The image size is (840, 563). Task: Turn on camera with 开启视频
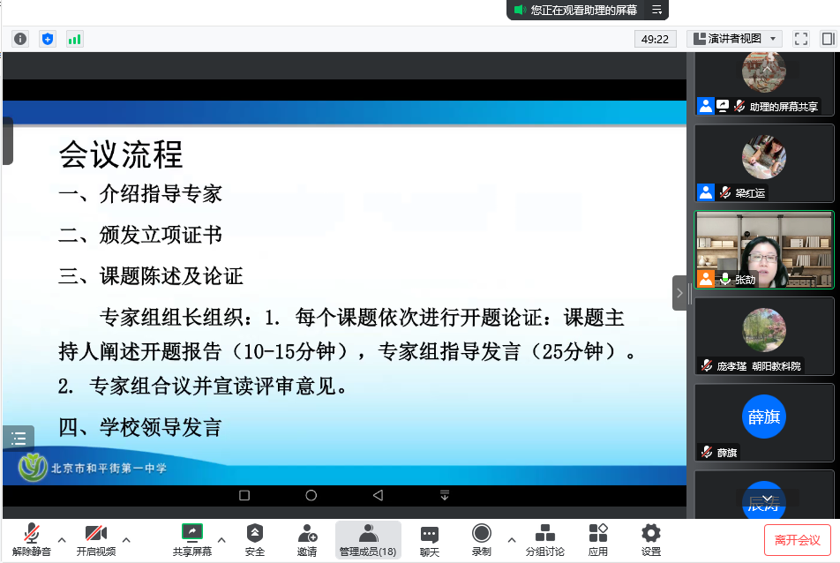click(95, 540)
